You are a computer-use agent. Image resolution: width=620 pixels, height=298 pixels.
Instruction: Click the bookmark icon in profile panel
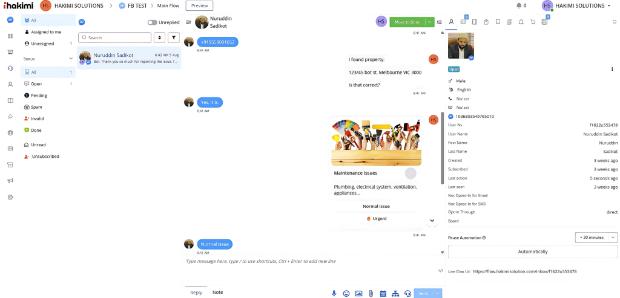tap(498, 22)
